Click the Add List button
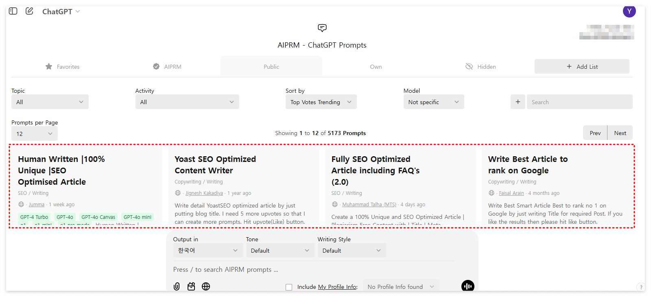This screenshot has height=297, width=651. (582, 66)
